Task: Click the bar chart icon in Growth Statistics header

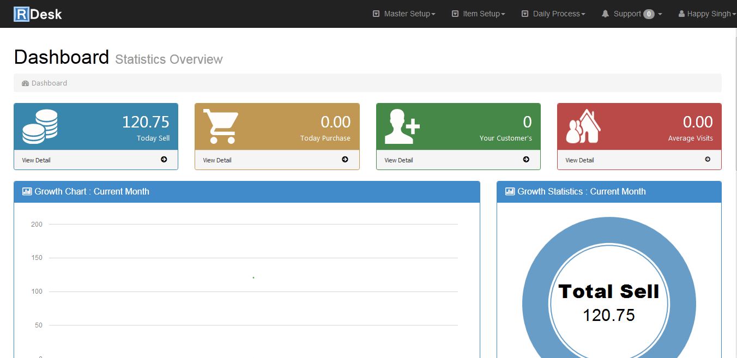Action: pyautogui.click(x=510, y=191)
